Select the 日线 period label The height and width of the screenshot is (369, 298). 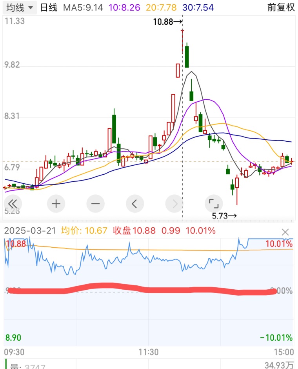[x=49, y=7]
